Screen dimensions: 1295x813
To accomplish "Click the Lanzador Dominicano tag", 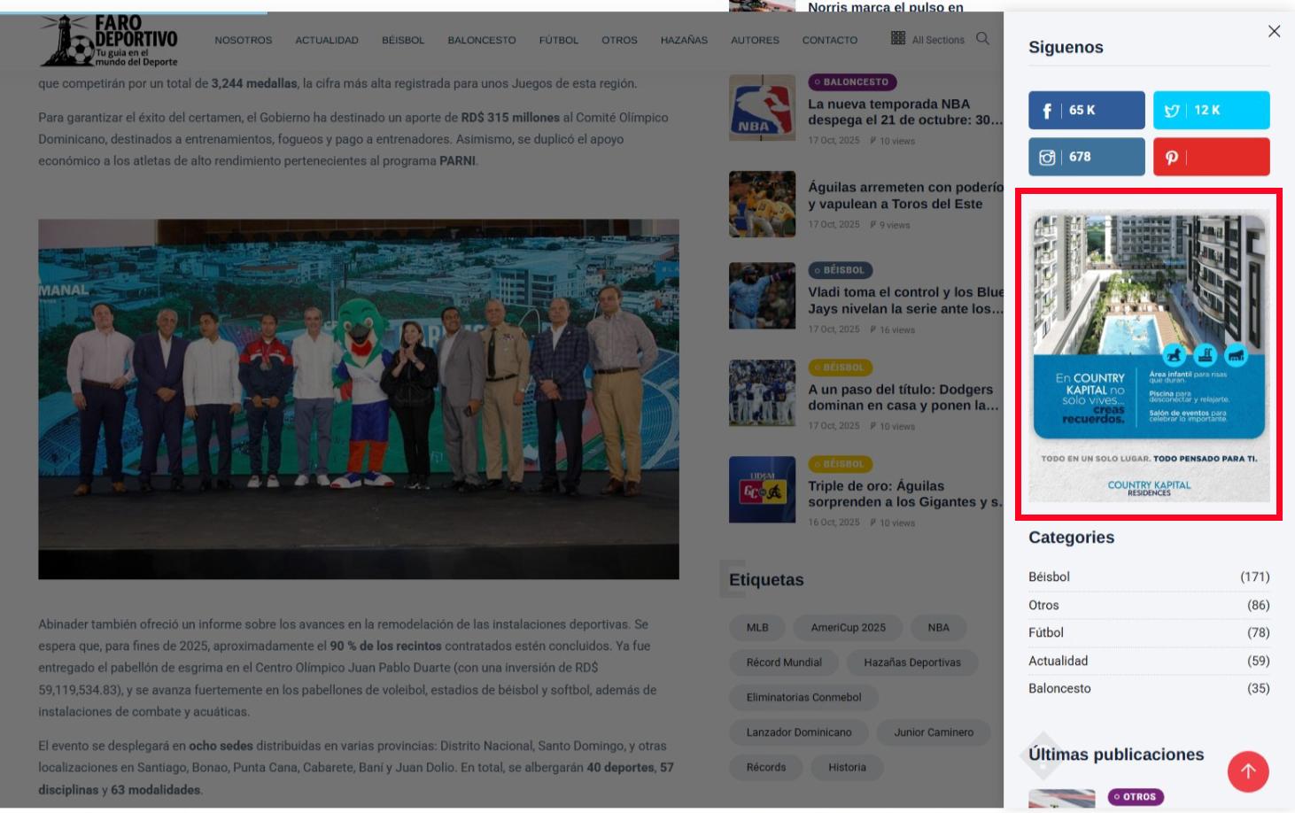I will (x=798, y=732).
